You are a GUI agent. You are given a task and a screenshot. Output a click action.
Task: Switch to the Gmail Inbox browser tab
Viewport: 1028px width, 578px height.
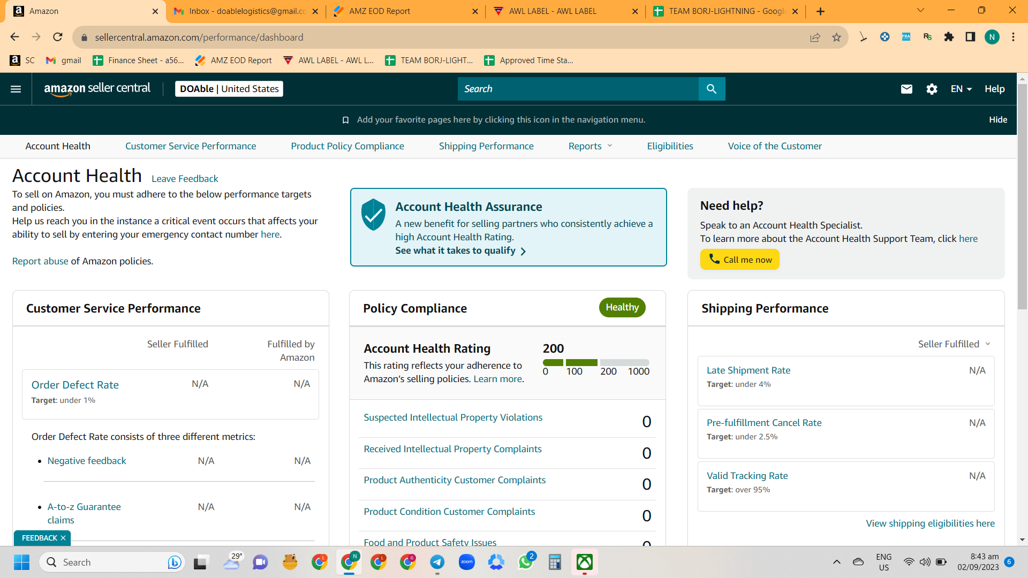coord(245,11)
